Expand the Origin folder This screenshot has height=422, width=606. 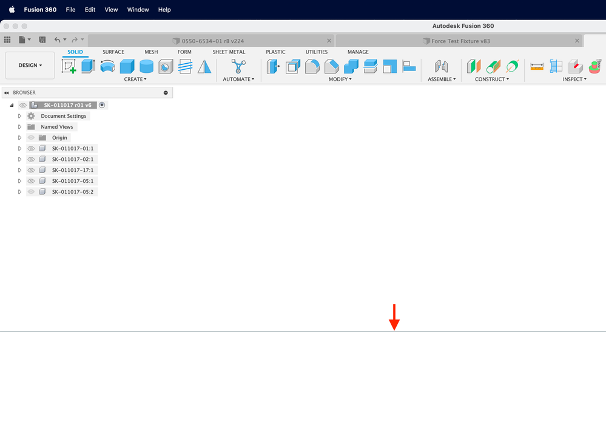pos(19,138)
